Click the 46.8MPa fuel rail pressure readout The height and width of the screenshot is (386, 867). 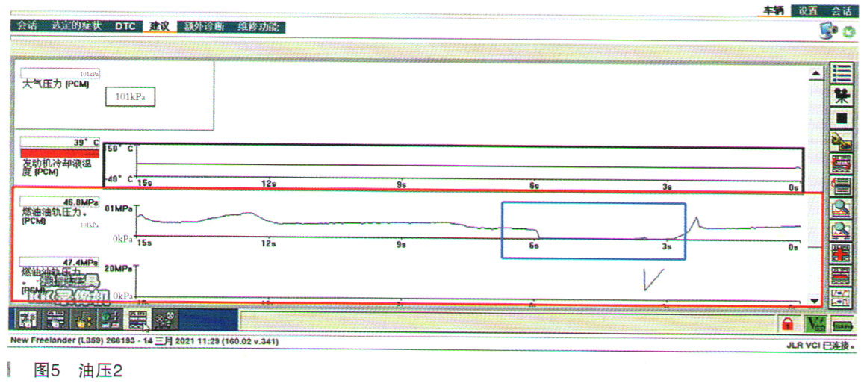pyautogui.click(x=60, y=202)
